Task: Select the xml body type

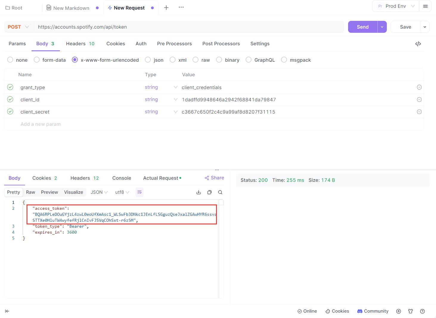Action: coord(173,60)
